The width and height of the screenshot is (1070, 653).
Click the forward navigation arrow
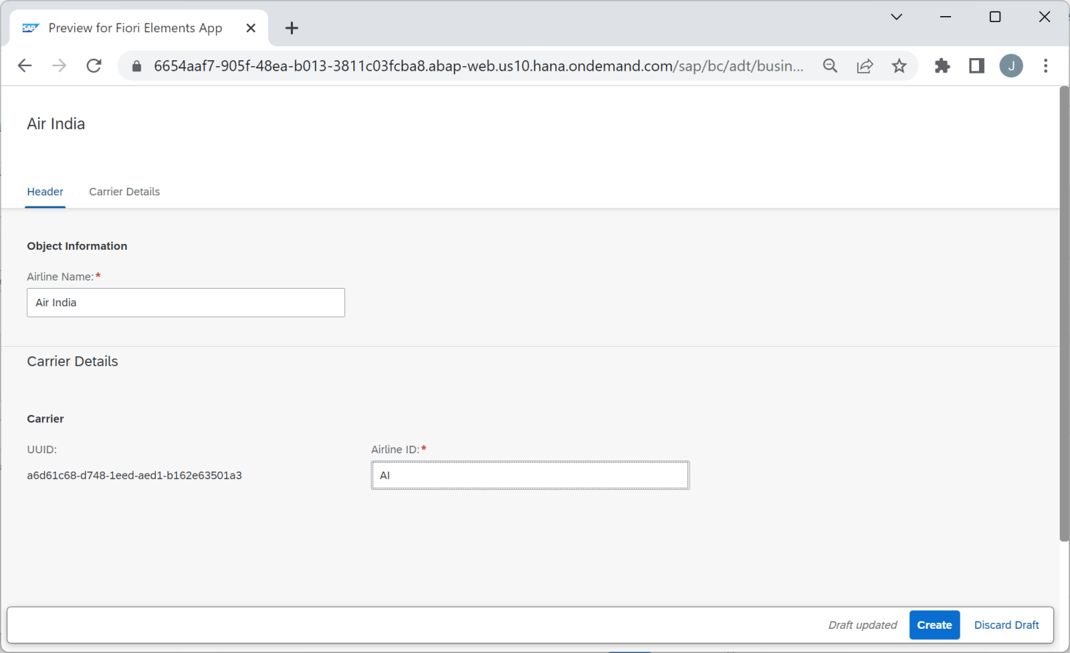coord(59,65)
